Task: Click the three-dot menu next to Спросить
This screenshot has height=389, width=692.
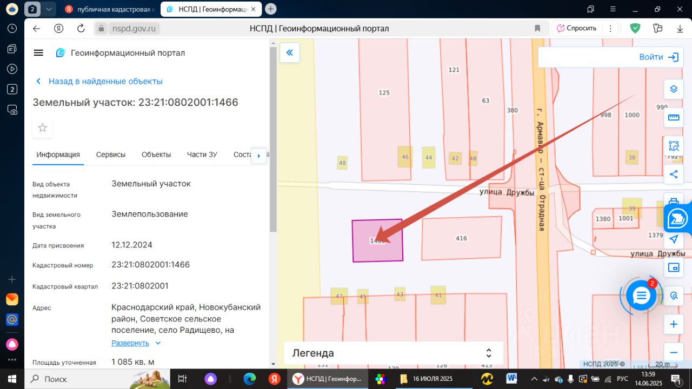Action: [x=610, y=29]
